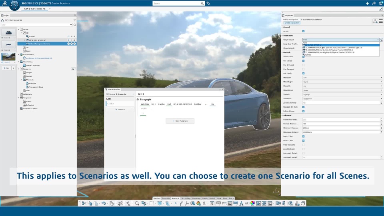
Task: Toggle the Invert X Axis checkbox
Action: click(304, 136)
